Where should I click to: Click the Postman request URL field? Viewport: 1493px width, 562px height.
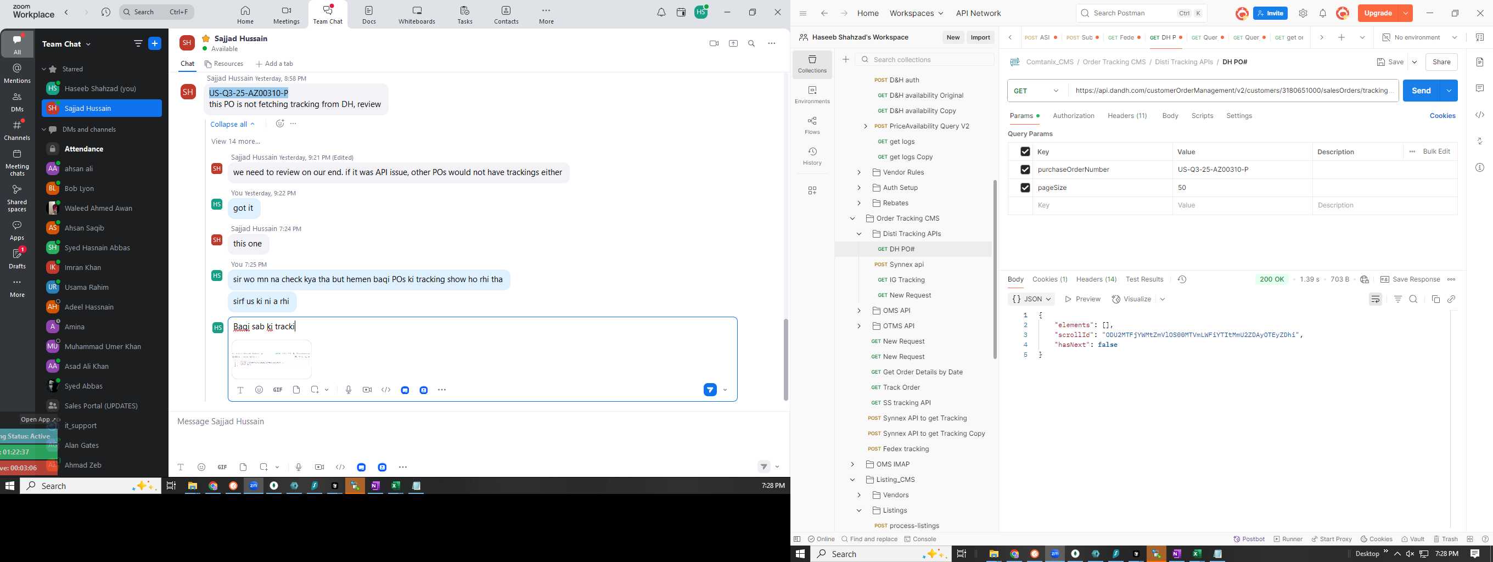pos(1233,91)
